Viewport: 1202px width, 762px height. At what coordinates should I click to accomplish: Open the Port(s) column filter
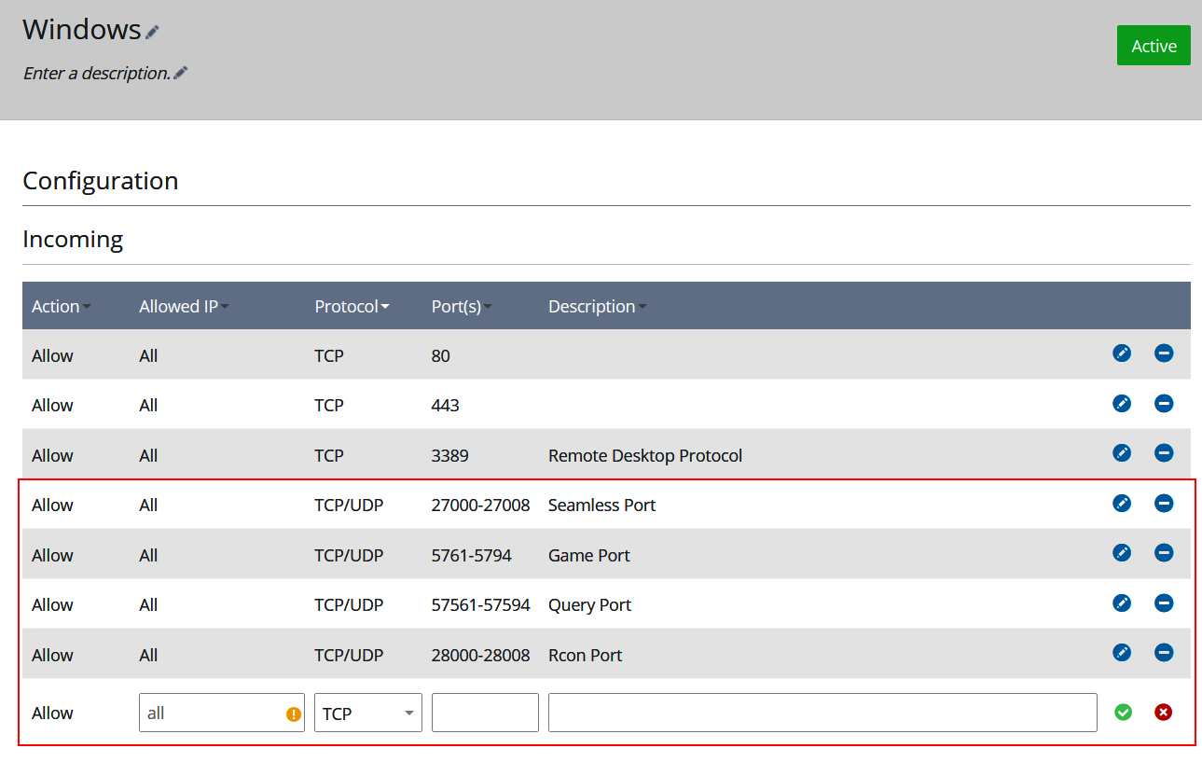(x=488, y=306)
